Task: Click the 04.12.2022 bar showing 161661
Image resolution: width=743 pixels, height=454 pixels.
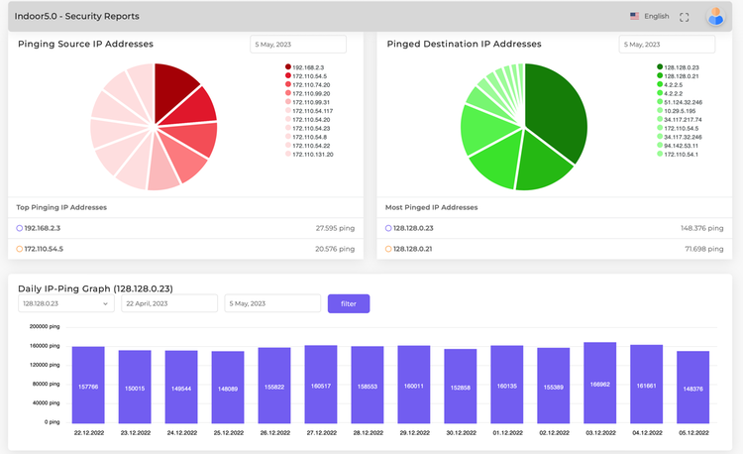Action: [646, 384]
